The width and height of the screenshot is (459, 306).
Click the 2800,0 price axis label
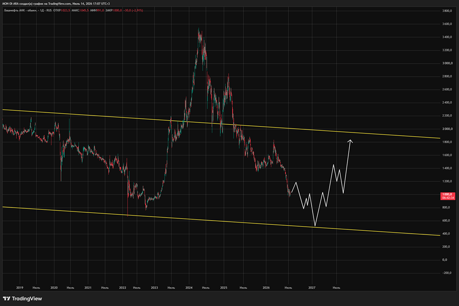[x=447, y=76]
